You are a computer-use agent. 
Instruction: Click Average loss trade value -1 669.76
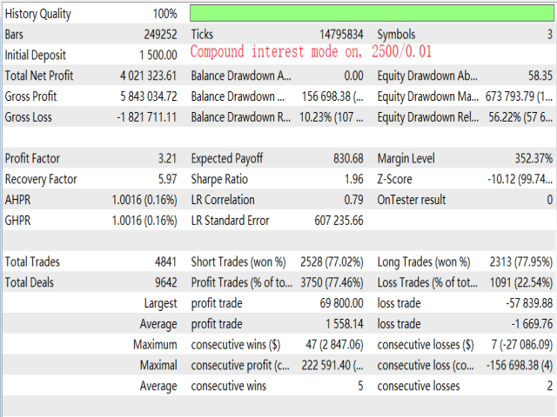click(532, 324)
